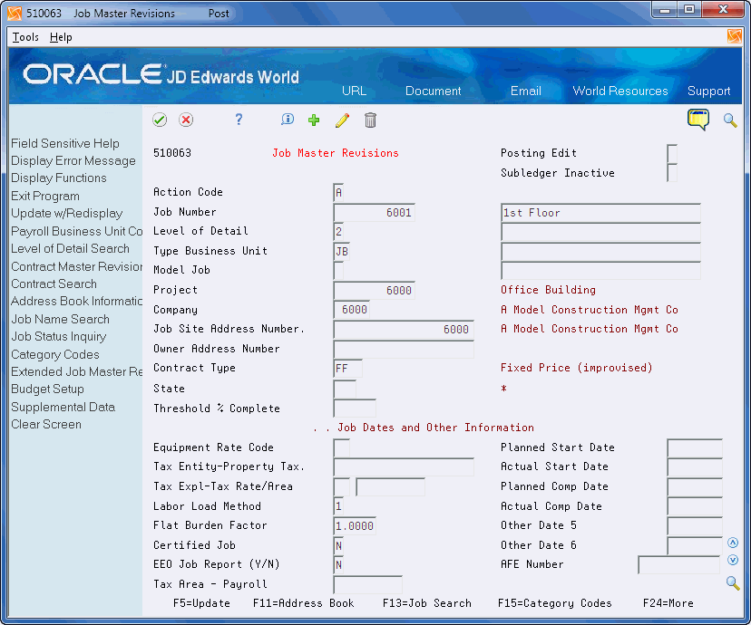The height and width of the screenshot is (625, 751).
Task: Click the magnifier icon near Tax Area
Action: point(732,583)
